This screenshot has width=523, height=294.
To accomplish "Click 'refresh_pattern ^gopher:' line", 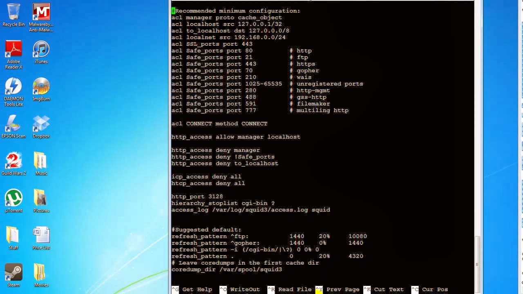I will pyautogui.click(x=267, y=243).
